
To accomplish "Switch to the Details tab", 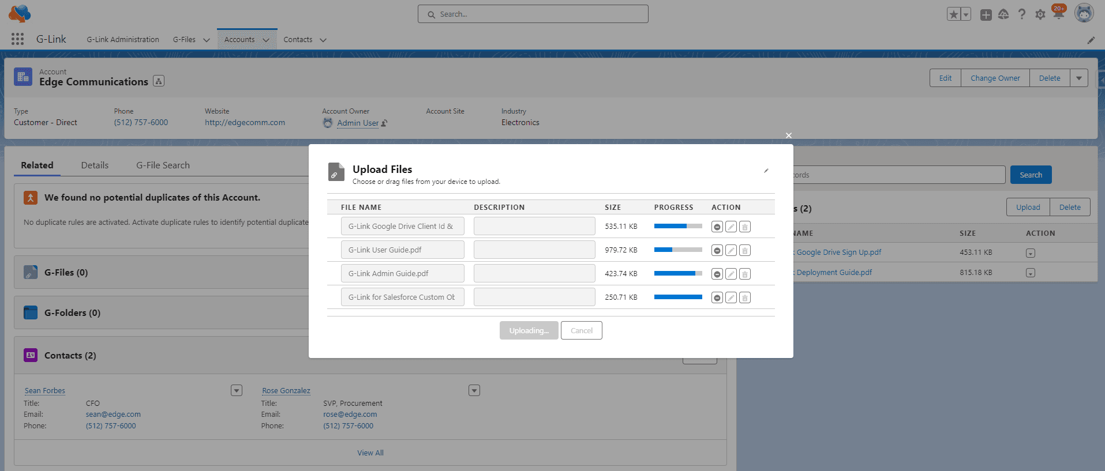I will [95, 165].
